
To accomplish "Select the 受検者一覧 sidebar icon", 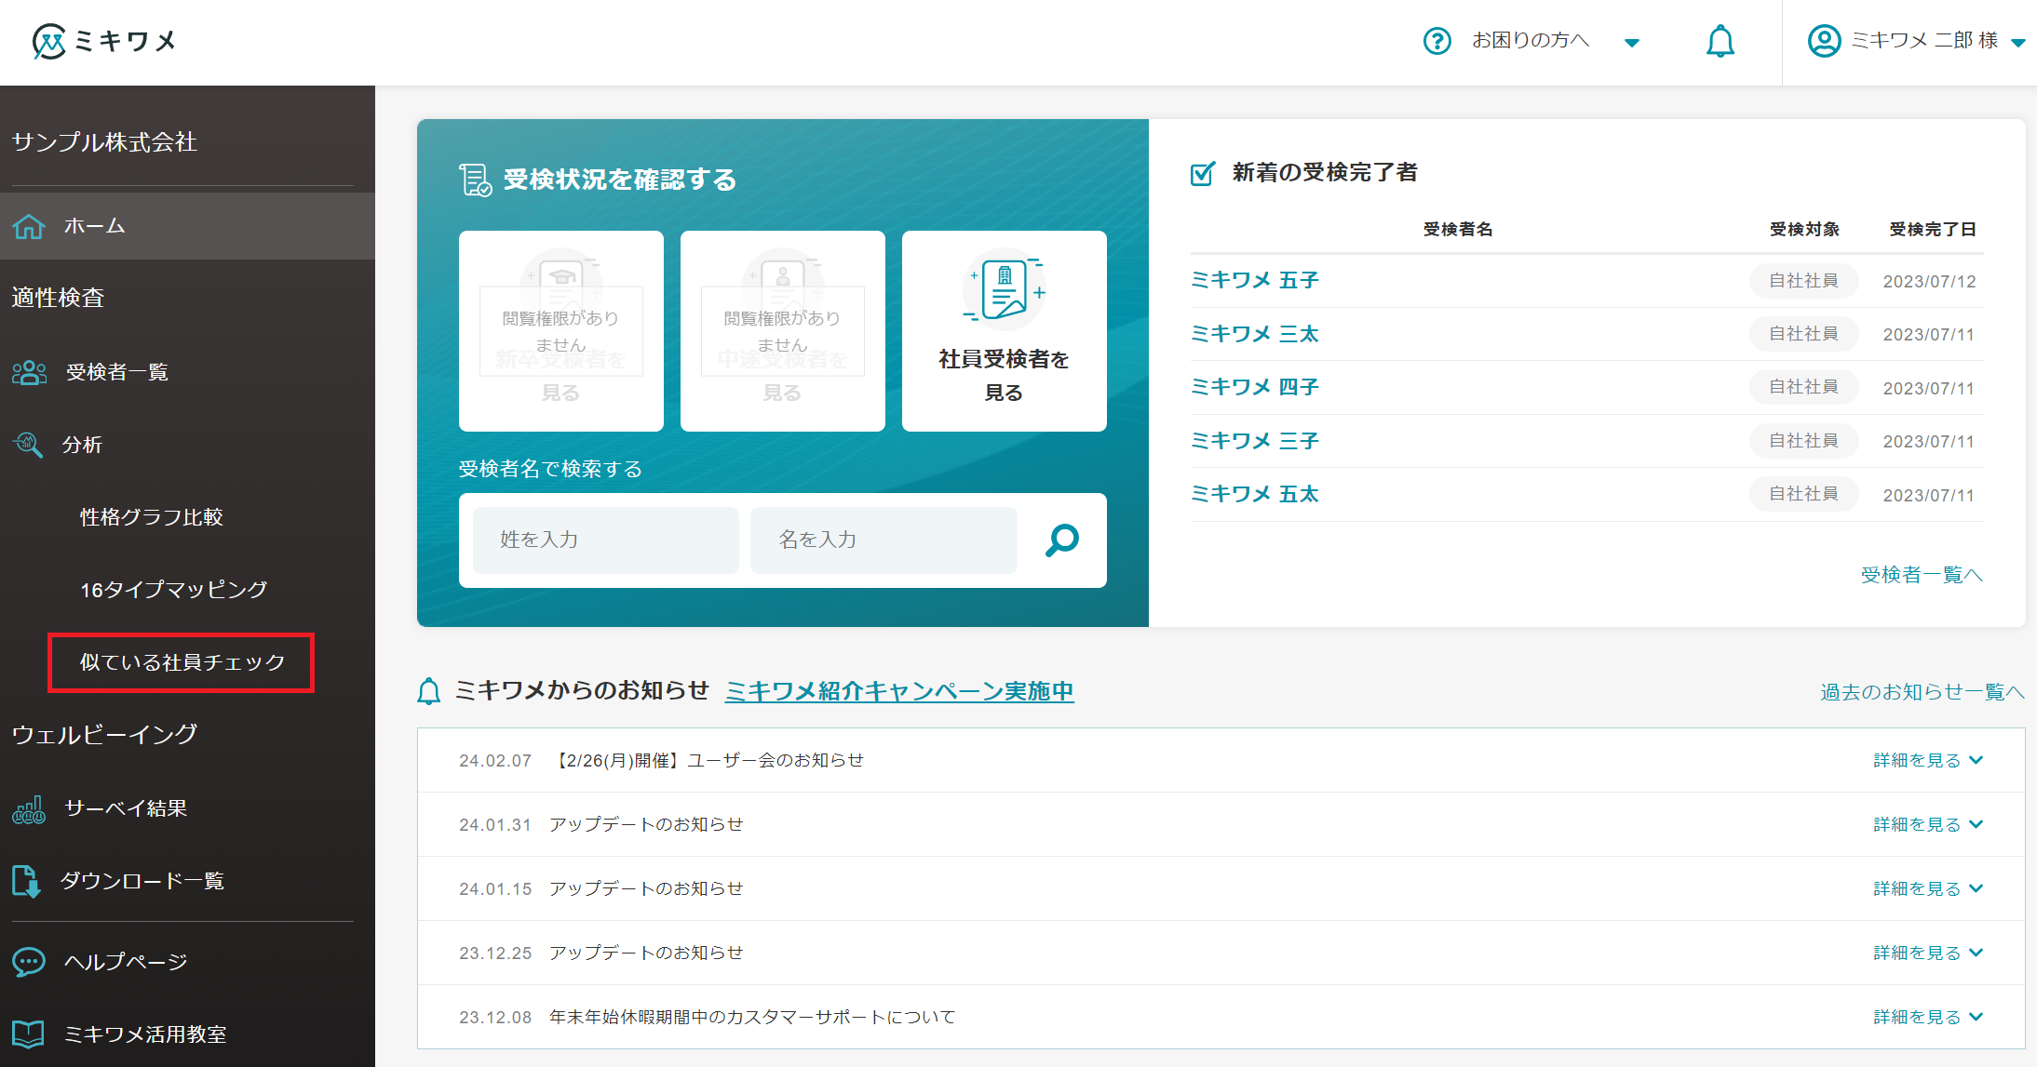I will [31, 372].
